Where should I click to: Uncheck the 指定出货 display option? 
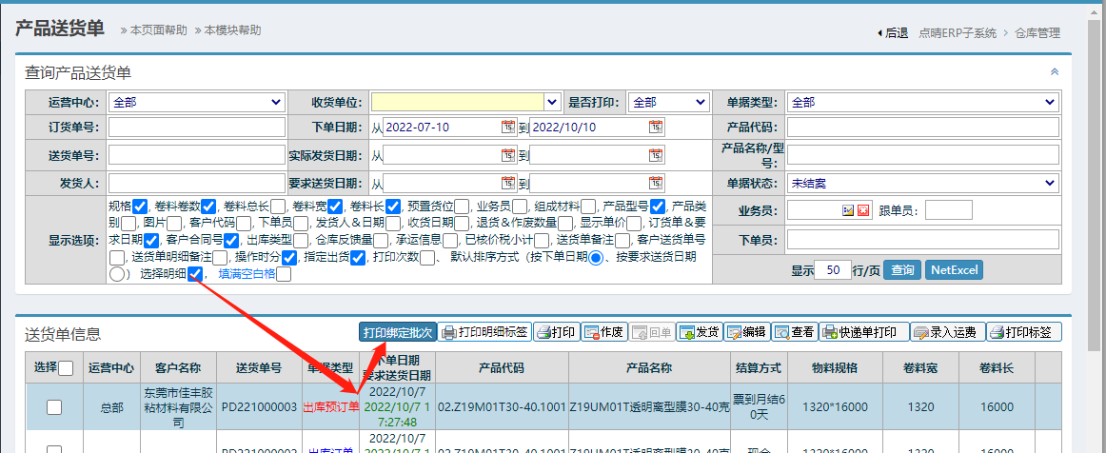point(358,258)
